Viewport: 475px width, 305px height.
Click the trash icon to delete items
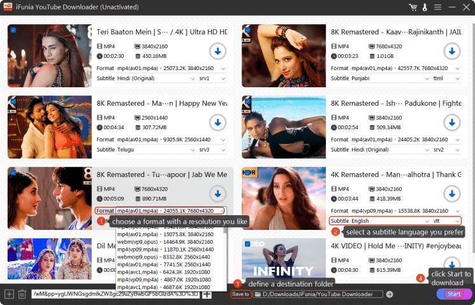click(x=22, y=294)
